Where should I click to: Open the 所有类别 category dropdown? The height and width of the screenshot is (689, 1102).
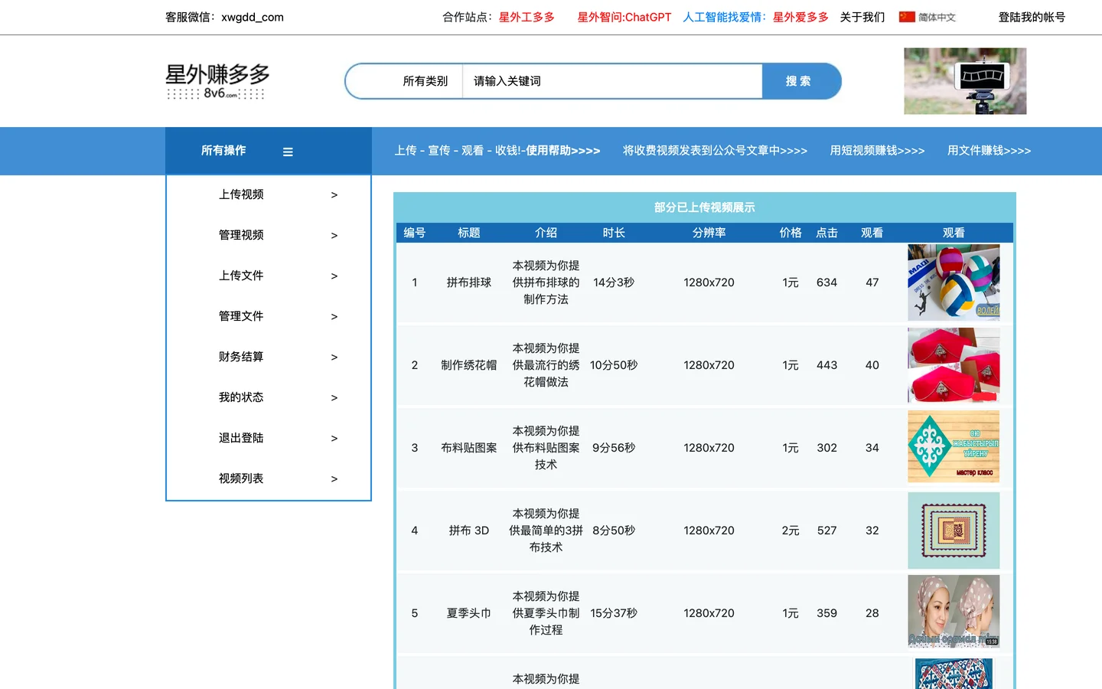pyautogui.click(x=425, y=81)
